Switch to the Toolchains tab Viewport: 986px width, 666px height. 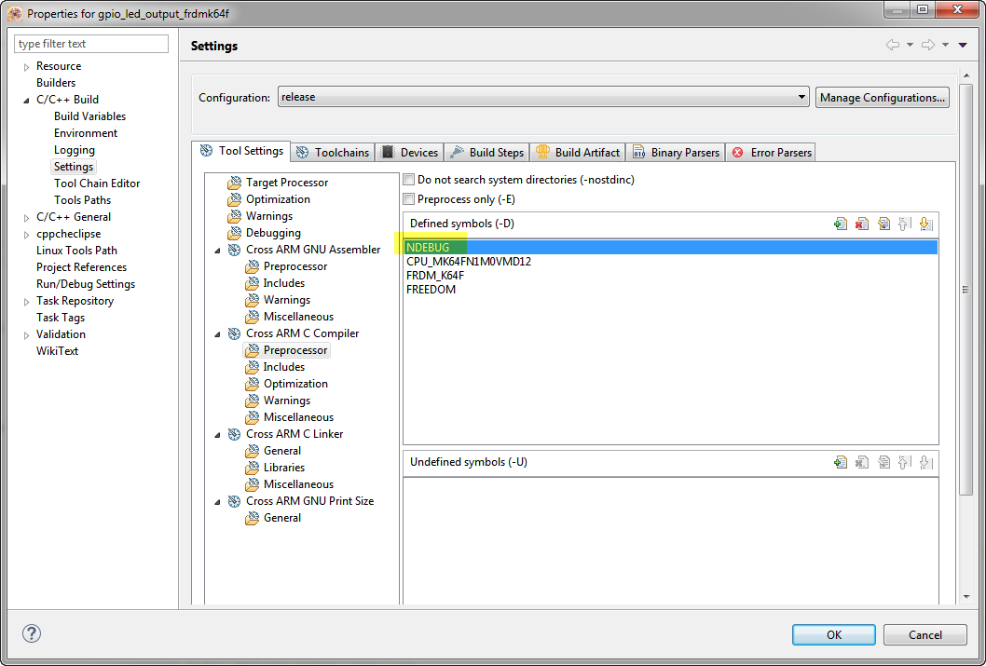pyautogui.click(x=332, y=151)
